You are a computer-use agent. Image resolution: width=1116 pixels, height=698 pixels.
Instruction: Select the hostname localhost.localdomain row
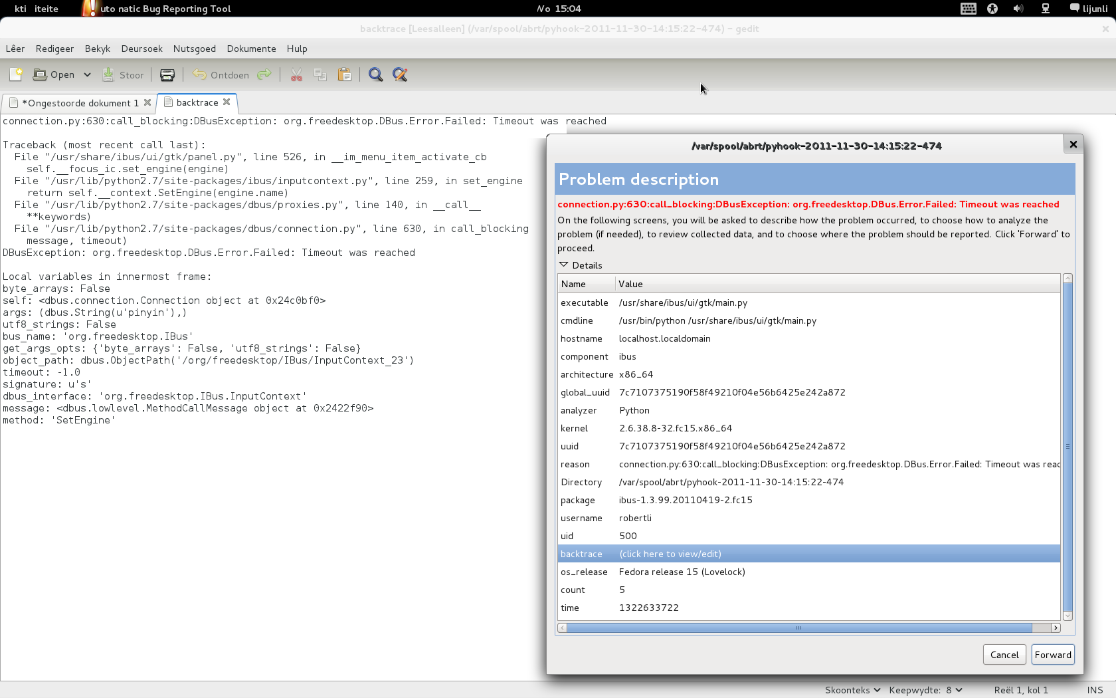(x=808, y=338)
